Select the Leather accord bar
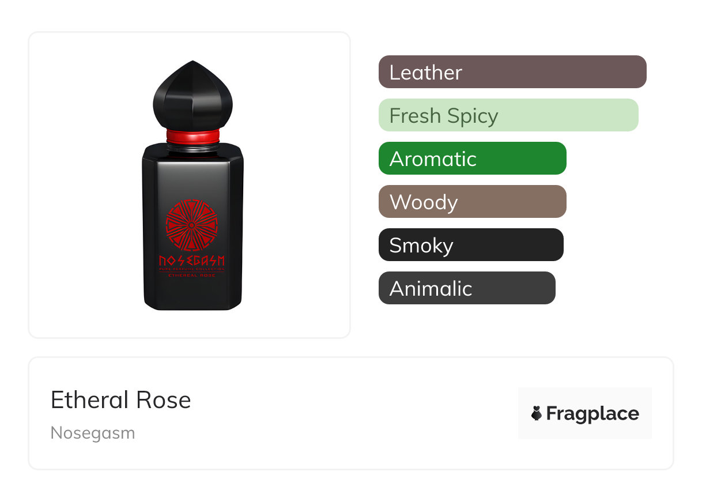The image size is (702, 498). pyautogui.click(x=512, y=72)
